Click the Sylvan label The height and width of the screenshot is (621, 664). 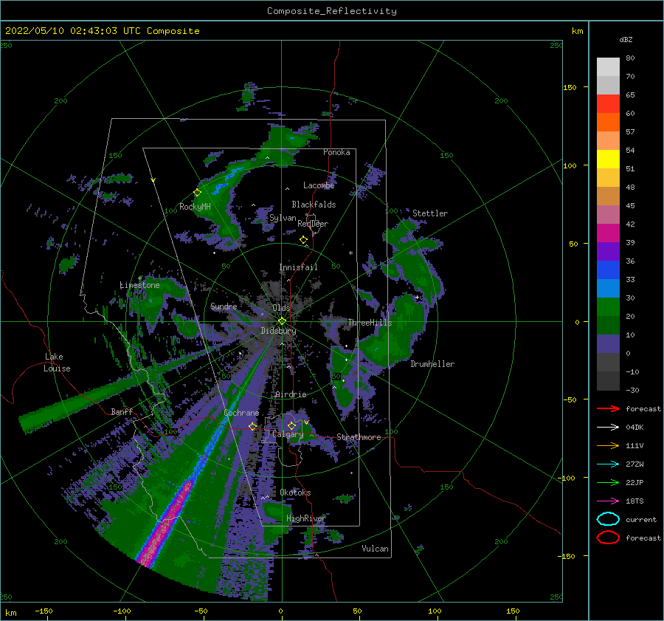tap(283, 218)
